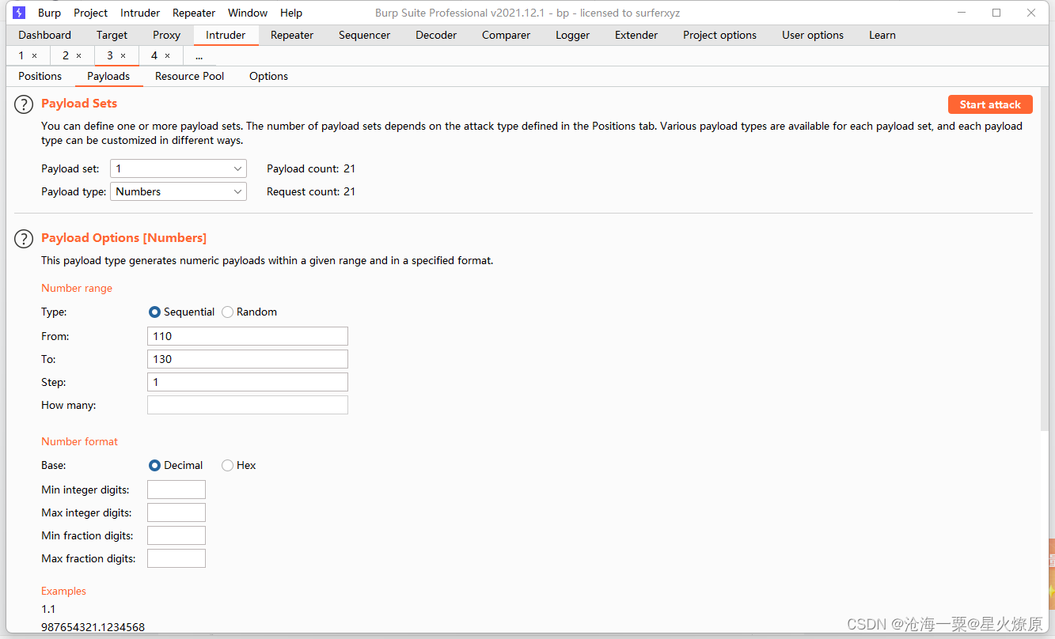Maximize the Burp Suite window
This screenshot has height=639, width=1055.
[x=996, y=13]
